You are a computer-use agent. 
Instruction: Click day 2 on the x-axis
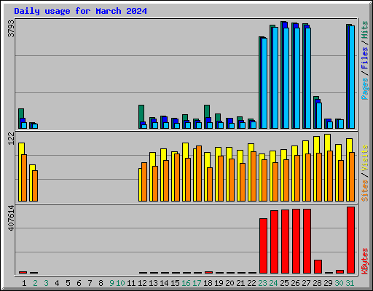[35, 283]
